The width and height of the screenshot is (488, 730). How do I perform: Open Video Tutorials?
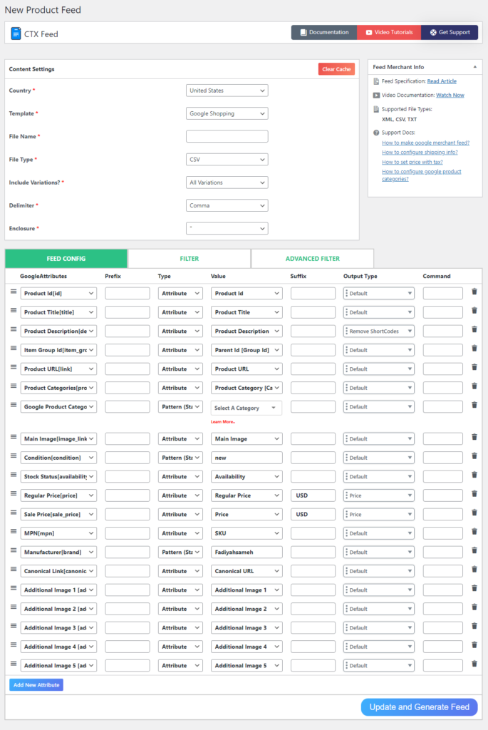click(x=389, y=32)
